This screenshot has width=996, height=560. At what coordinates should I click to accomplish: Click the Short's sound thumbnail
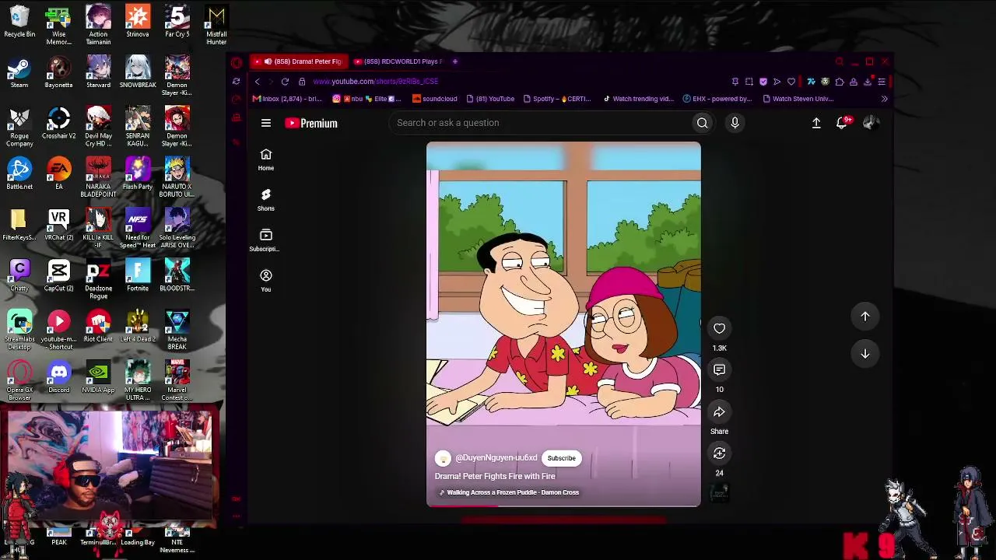719,493
